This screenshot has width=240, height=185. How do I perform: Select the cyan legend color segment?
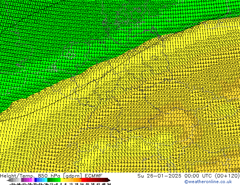coord(46,180)
